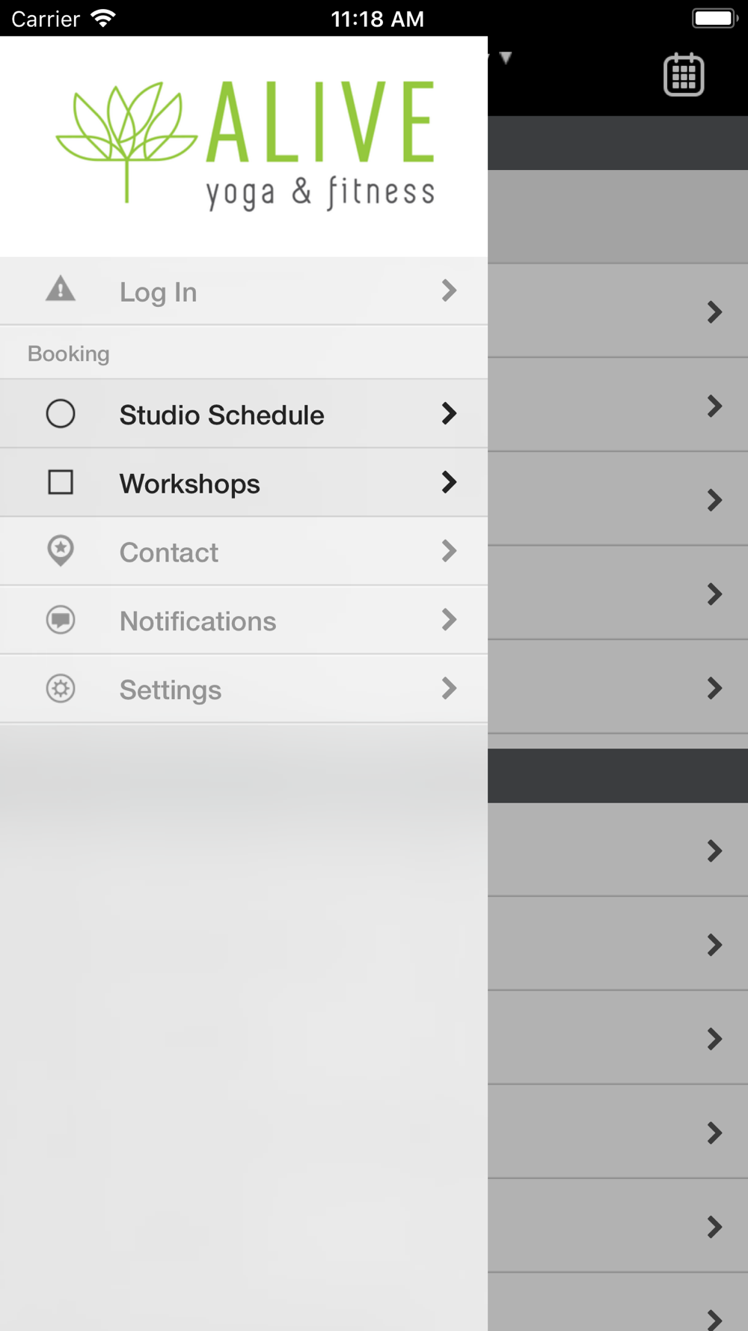Open the Notifications menu item
Viewport: 748px width, 1331px height.
[244, 621]
